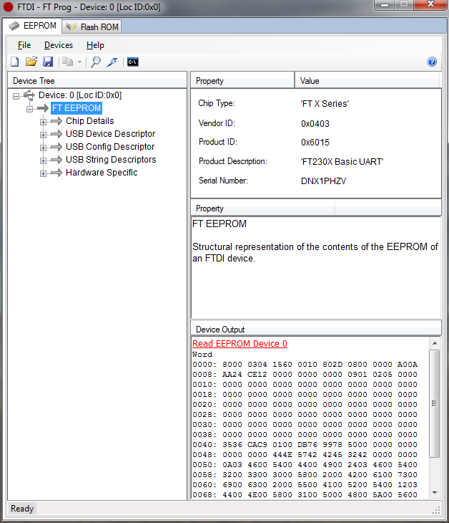Open the File menu
The image size is (449, 523).
pos(24,45)
